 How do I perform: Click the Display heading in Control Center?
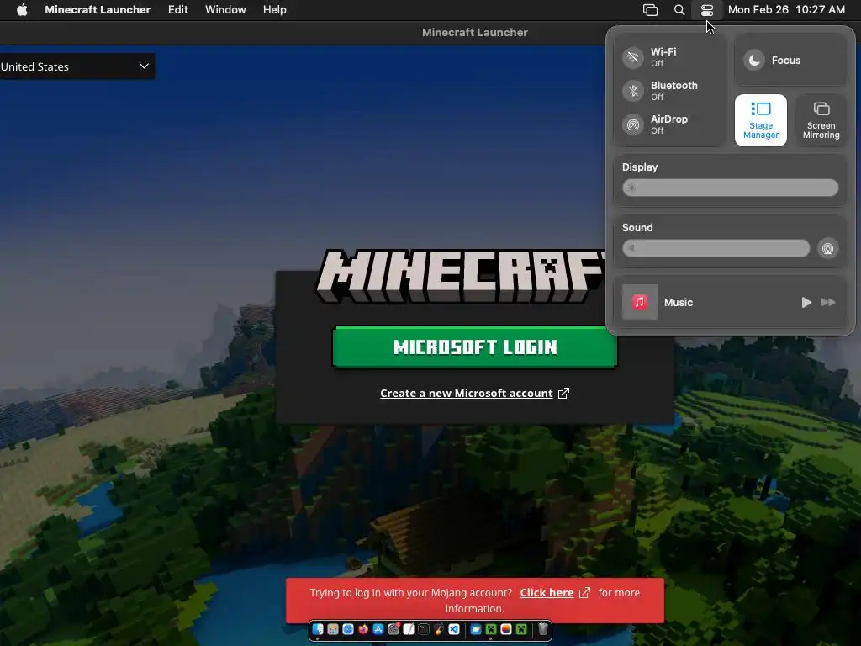pos(640,167)
